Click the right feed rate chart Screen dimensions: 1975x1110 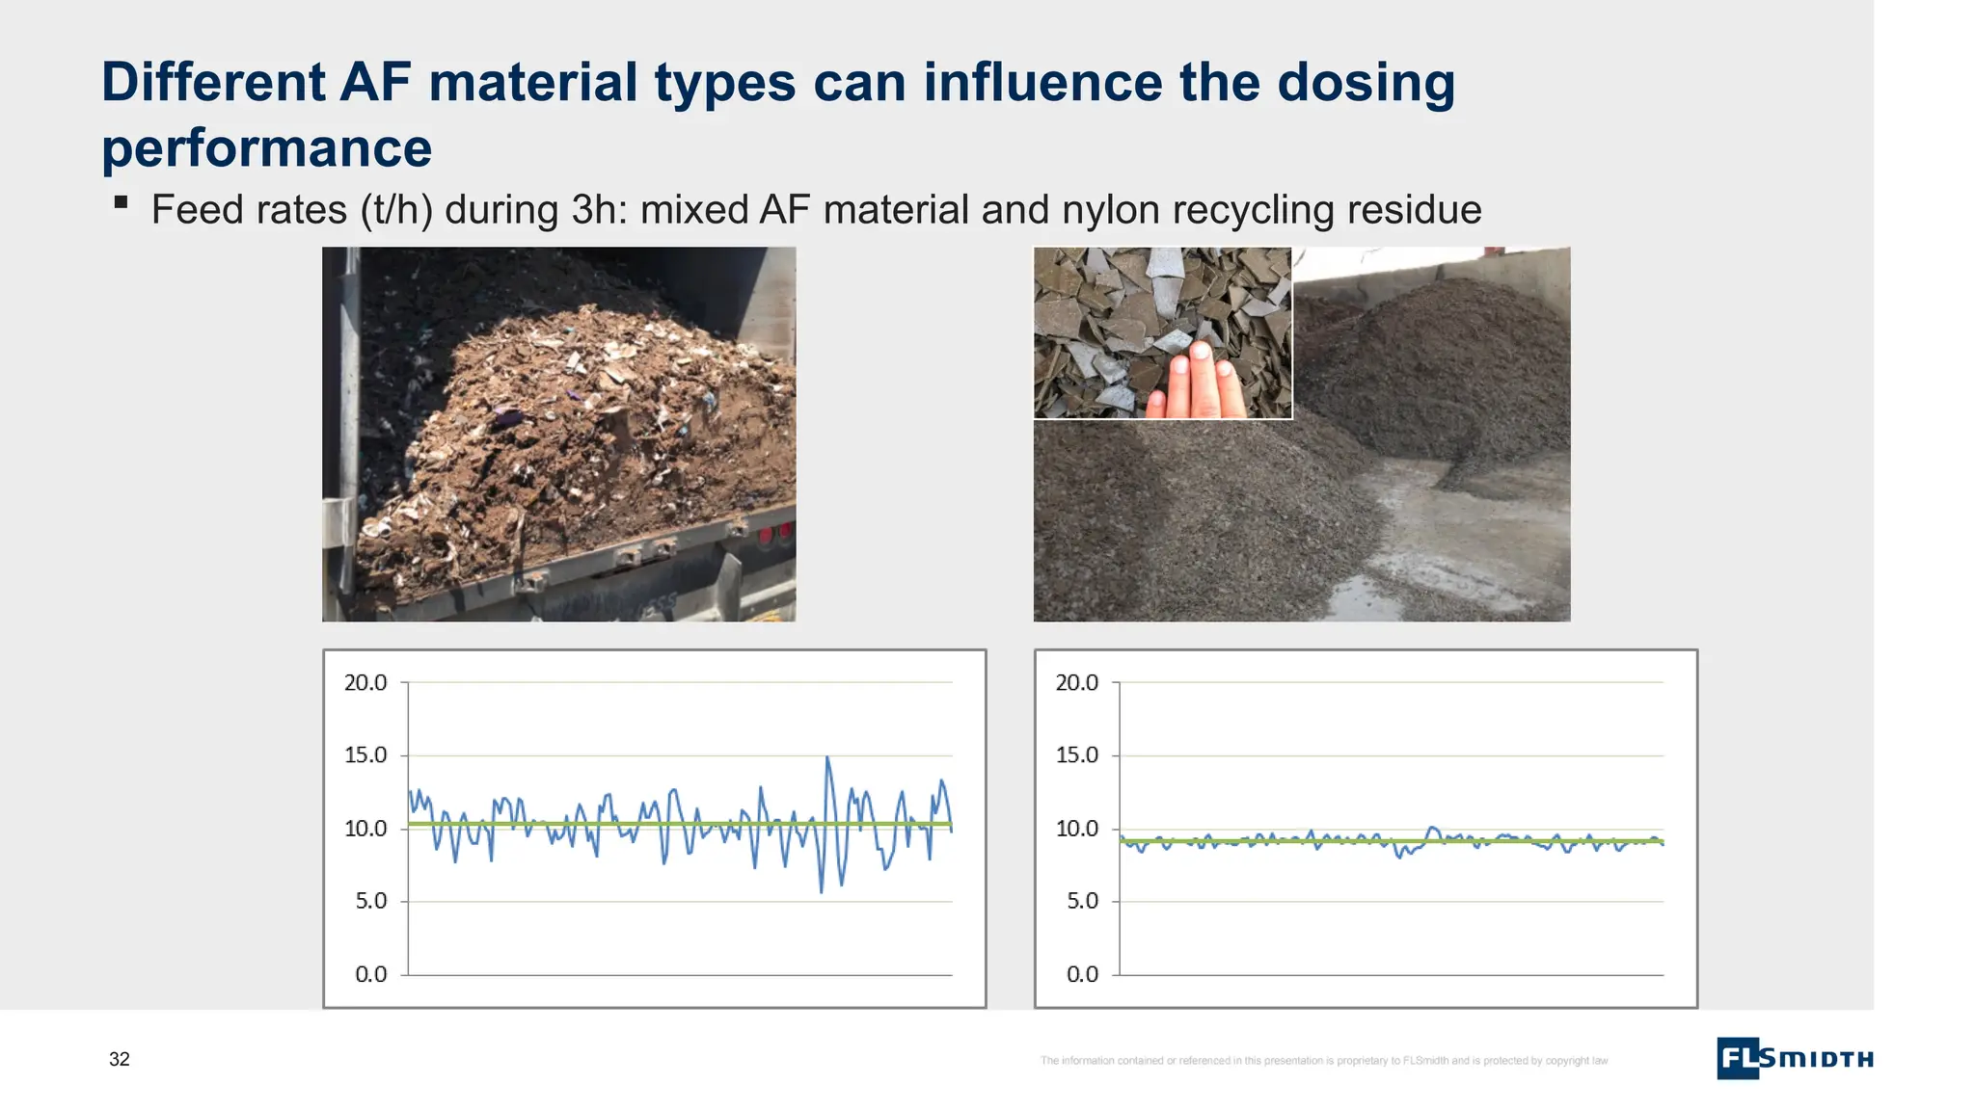coord(1366,925)
